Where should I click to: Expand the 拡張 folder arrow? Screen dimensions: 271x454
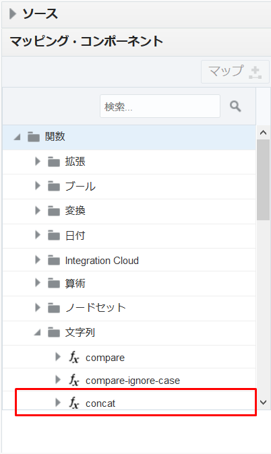pyautogui.click(x=38, y=161)
